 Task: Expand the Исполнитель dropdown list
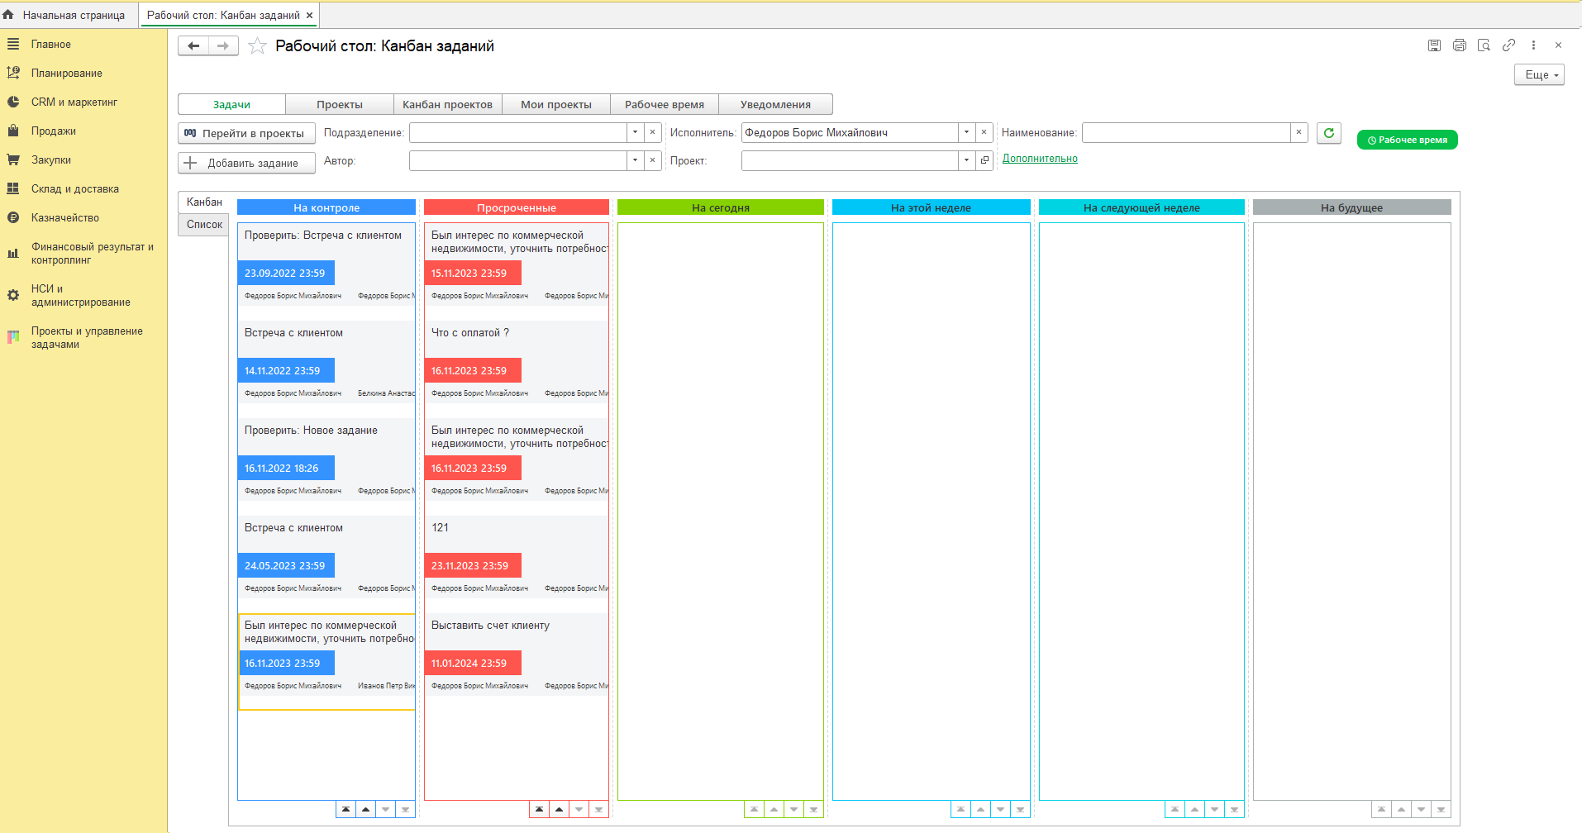click(966, 132)
